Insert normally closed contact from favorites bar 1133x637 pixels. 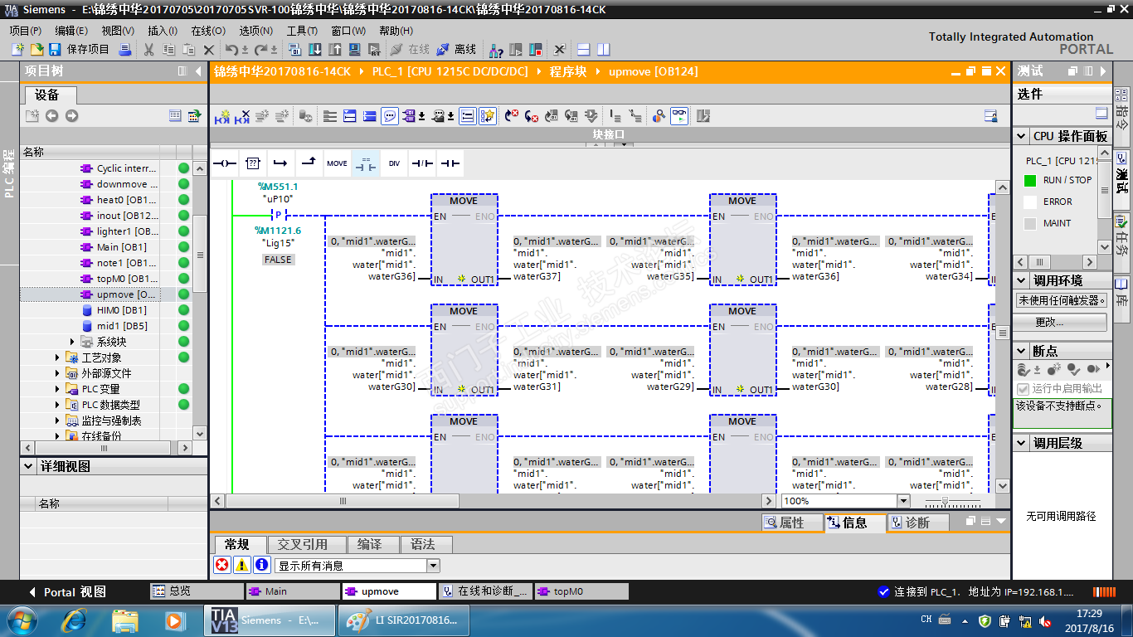(422, 163)
